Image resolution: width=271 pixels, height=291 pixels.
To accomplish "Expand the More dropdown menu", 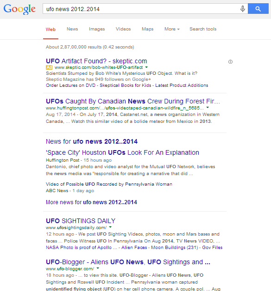I will [172, 29].
